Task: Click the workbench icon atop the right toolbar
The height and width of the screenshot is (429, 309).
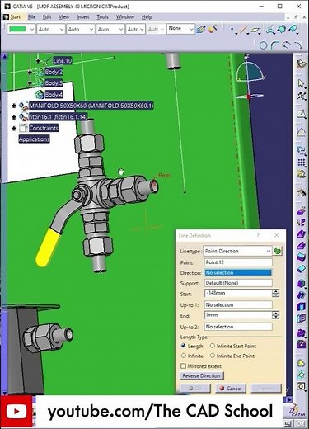Action: (x=301, y=64)
